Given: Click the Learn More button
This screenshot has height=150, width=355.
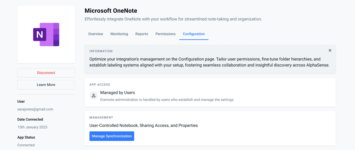Looking at the screenshot, I should pos(46,85).
